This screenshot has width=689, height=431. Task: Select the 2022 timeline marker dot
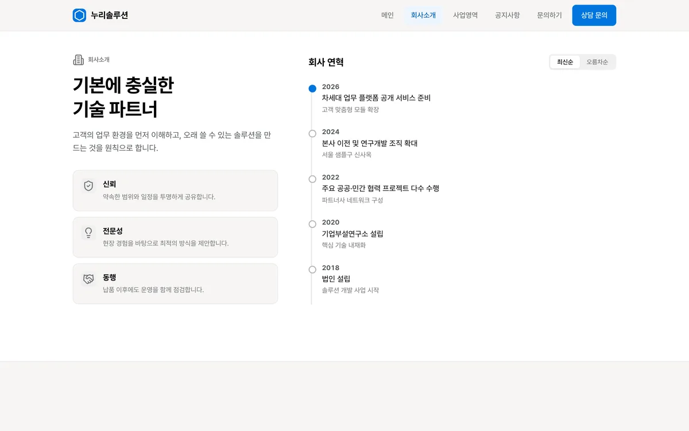(312, 179)
